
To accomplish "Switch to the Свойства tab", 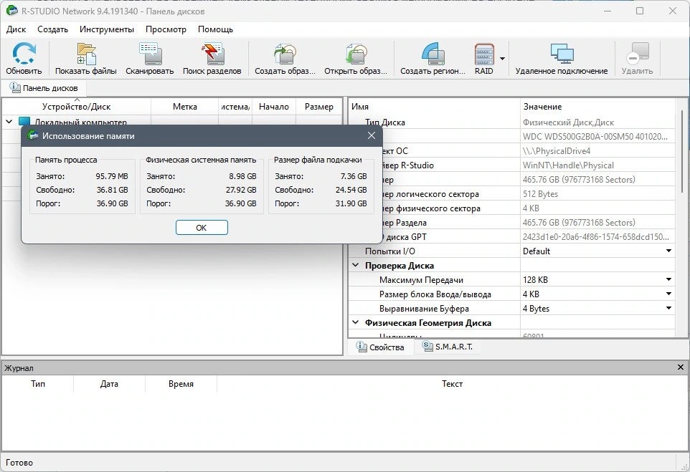I will 381,347.
